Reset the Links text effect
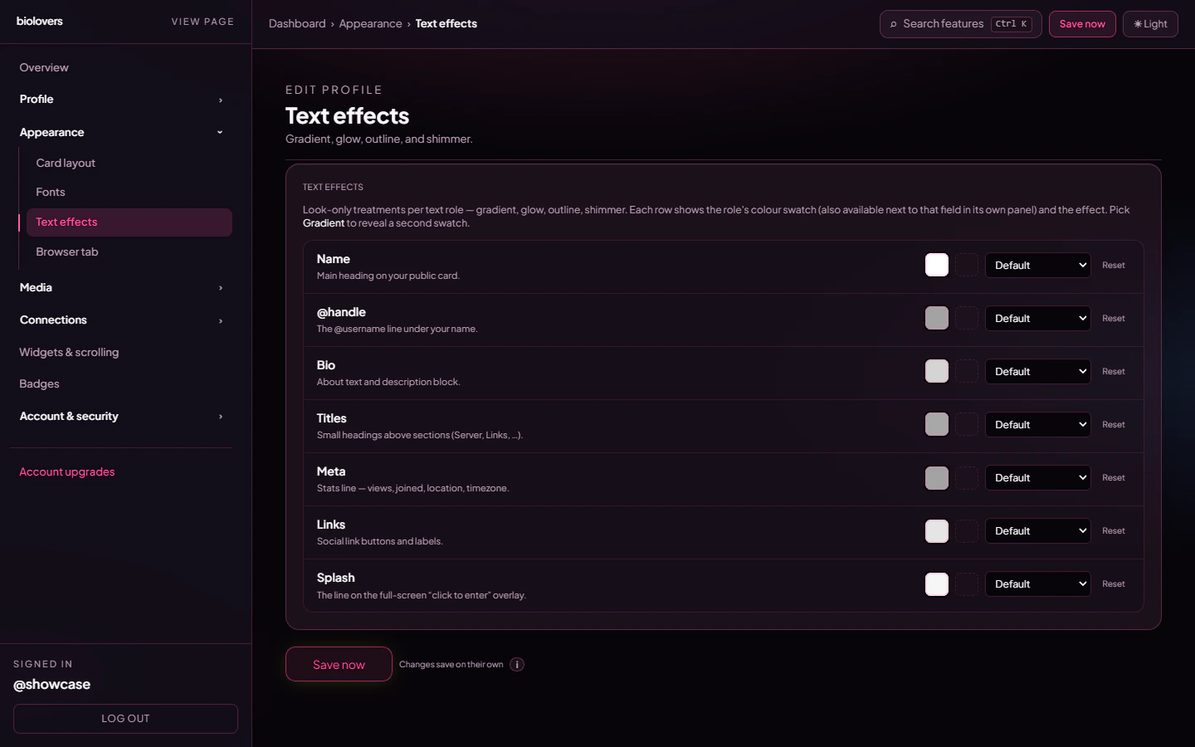1195x747 pixels. [1113, 530]
